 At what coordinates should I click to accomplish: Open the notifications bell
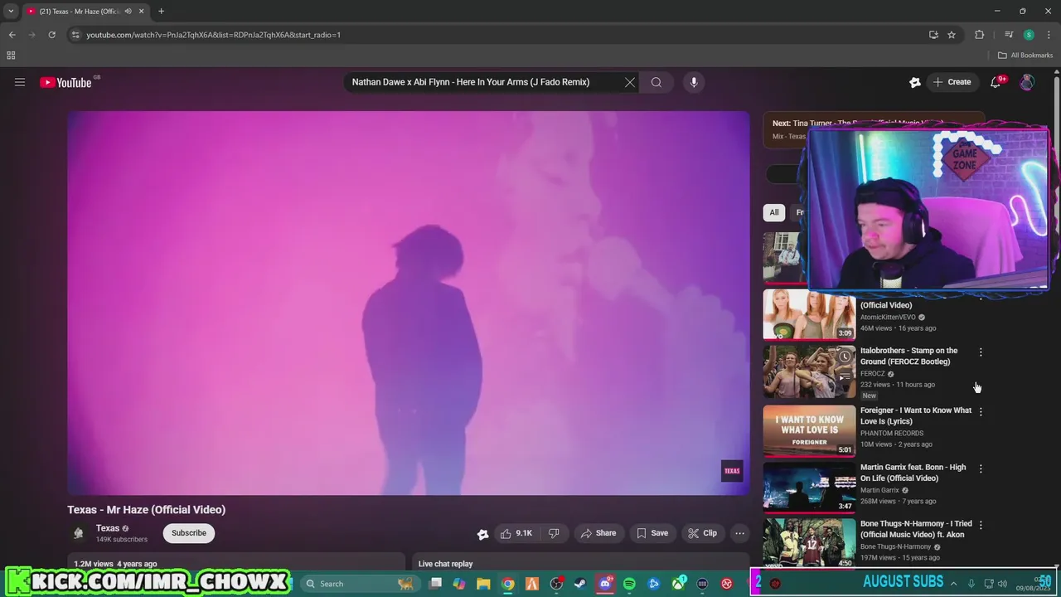click(996, 82)
